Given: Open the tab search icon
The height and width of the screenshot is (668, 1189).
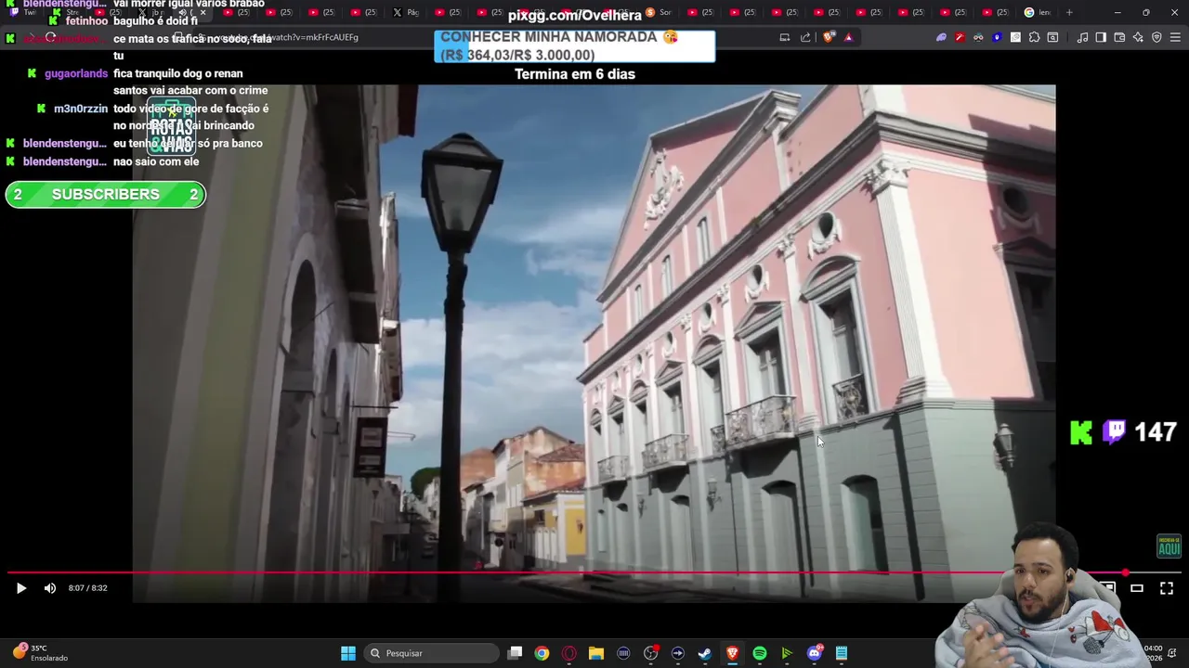Looking at the screenshot, I should pyautogui.click(x=1052, y=37).
